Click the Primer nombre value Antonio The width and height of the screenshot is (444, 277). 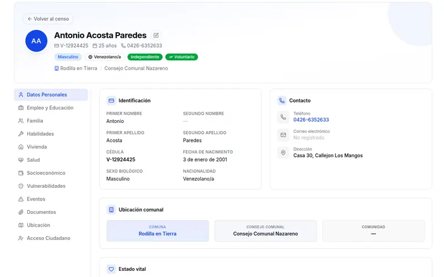click(115, 121)
